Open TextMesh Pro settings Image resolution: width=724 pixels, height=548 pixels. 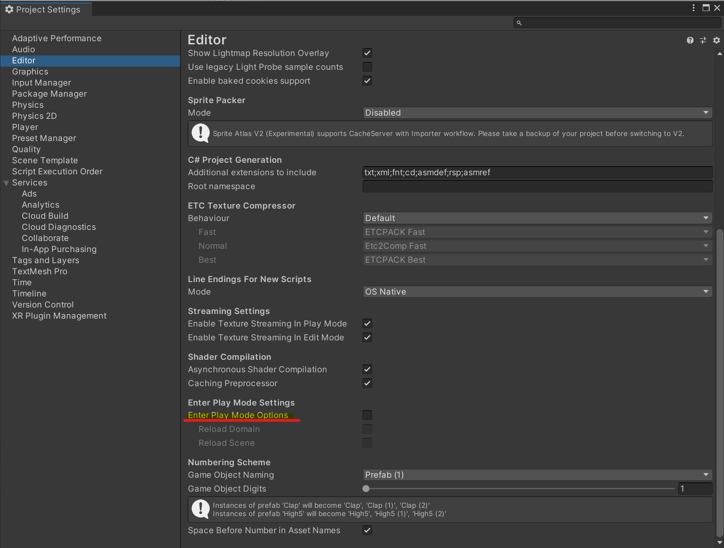(40, 271)
